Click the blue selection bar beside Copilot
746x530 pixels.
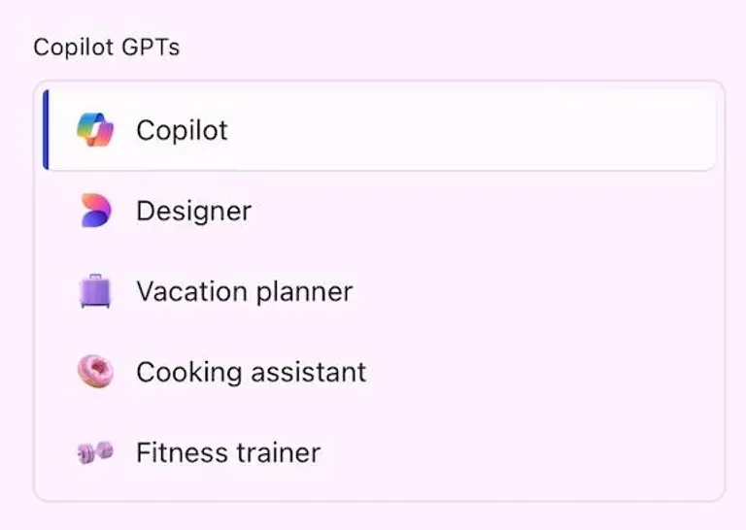(x=46, y=130)
